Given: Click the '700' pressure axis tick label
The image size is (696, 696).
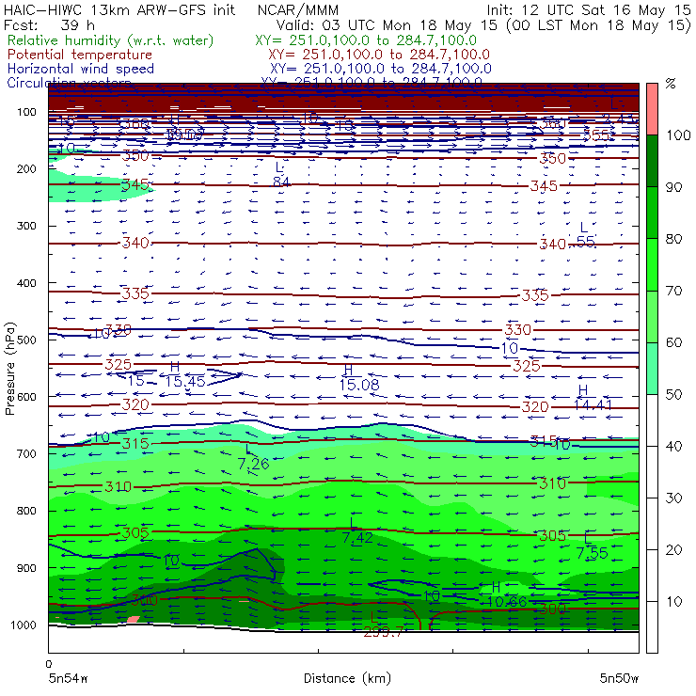Looking at the screenshot, I should [x=26, y=453].
